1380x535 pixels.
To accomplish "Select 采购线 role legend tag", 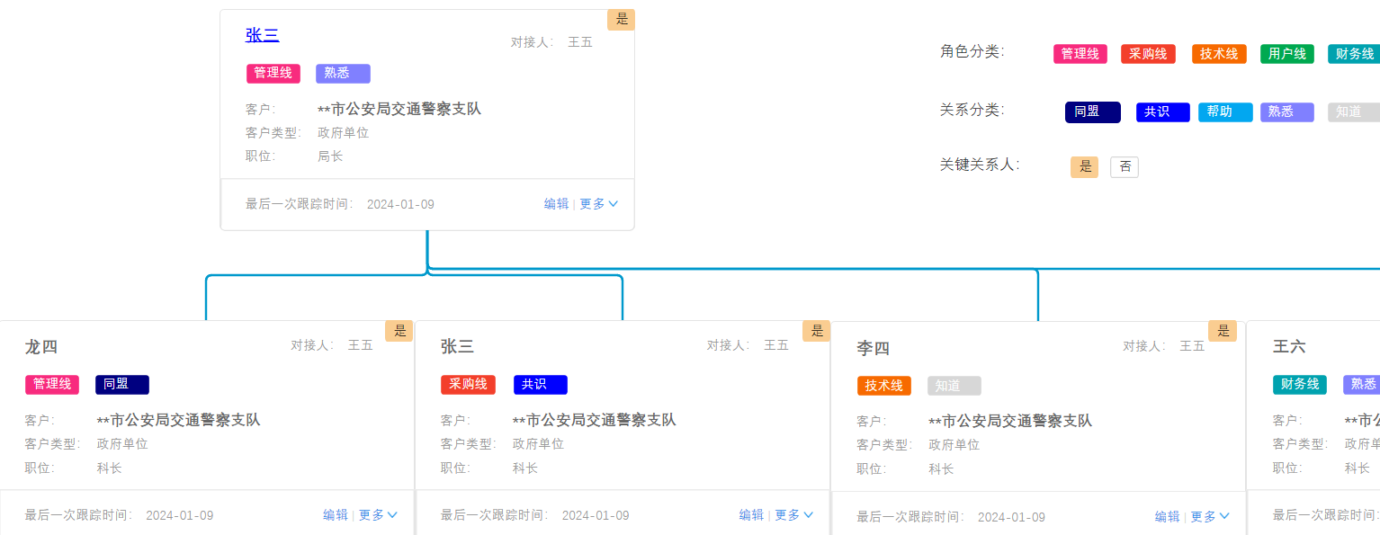I will (1148, 54).
